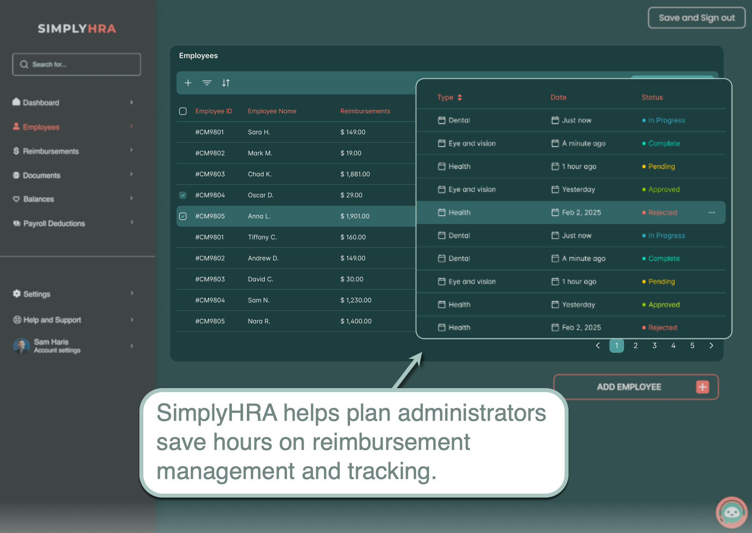Viewport: 752px width, 533px height.
Task: Click the Employees person icon in the sidebar
Action: click(16, 126)
